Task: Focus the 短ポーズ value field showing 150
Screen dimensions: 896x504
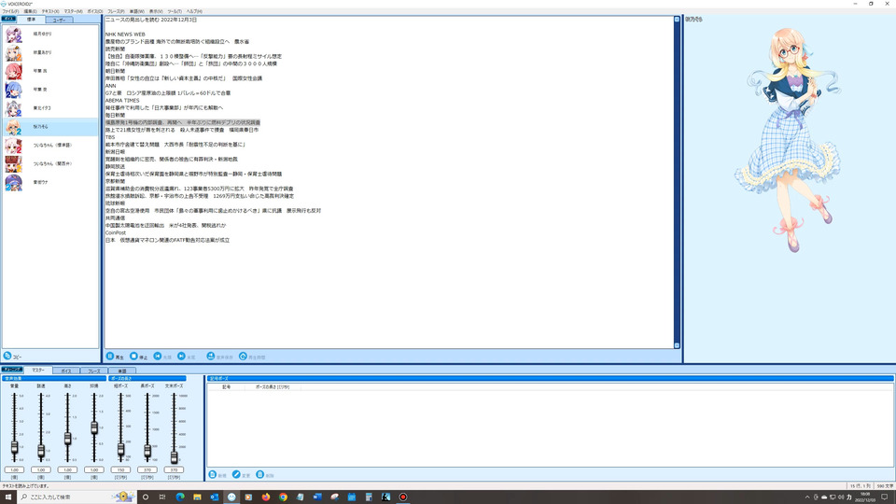Action: pyautogui.click(x=120, y=469)
